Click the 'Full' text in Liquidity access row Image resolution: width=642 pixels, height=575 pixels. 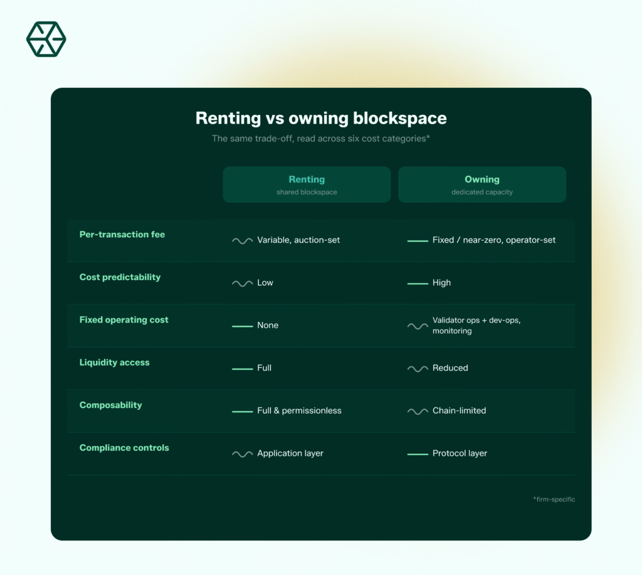[264, 368]
